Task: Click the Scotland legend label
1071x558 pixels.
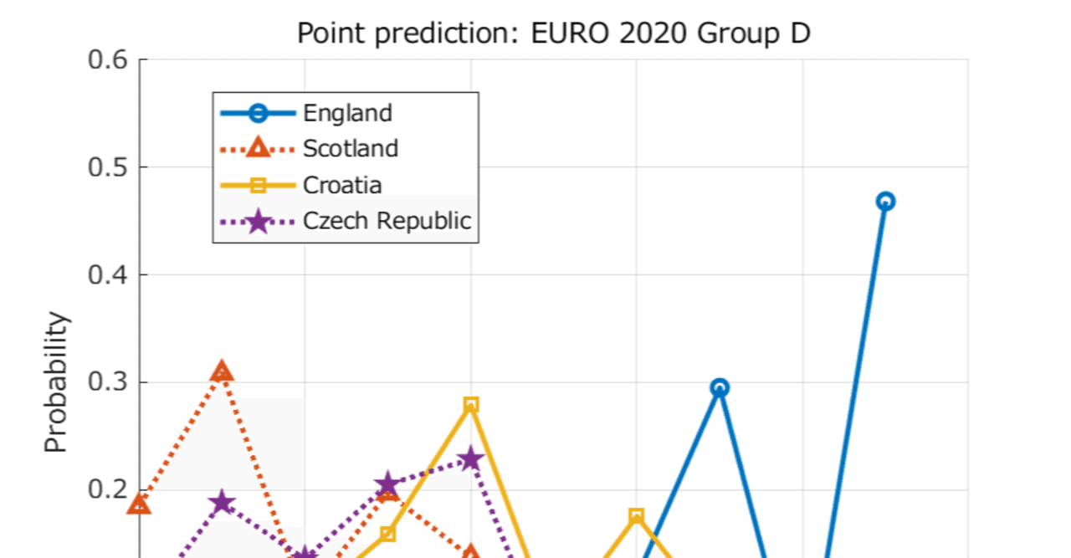Action: pyautogui.click(x=351, y=148)
